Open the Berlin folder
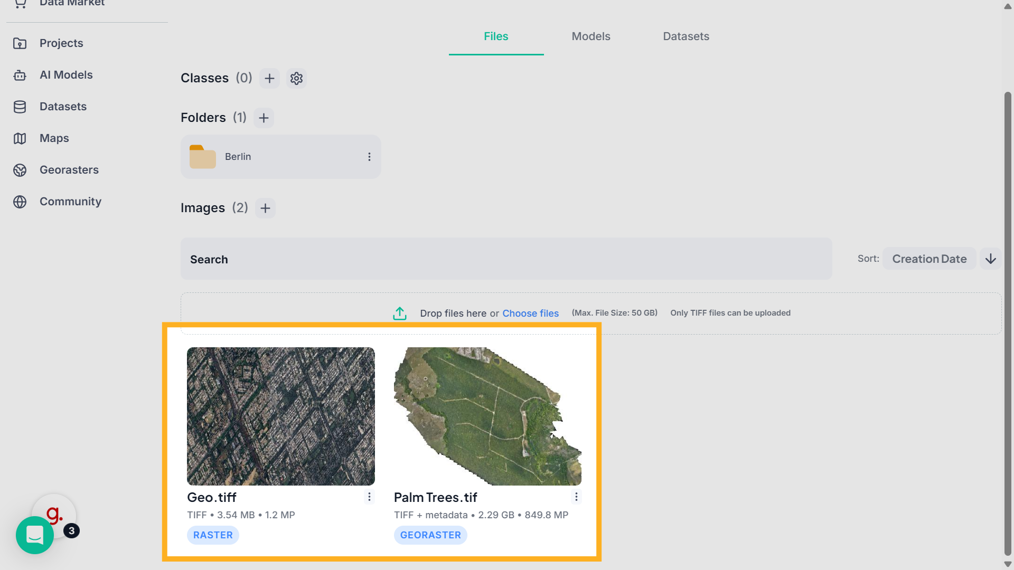1014x570 pixels. coord(280,157)
